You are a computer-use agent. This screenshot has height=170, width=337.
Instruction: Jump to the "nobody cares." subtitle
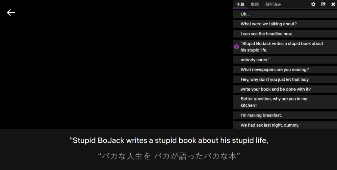coord(255,60)
